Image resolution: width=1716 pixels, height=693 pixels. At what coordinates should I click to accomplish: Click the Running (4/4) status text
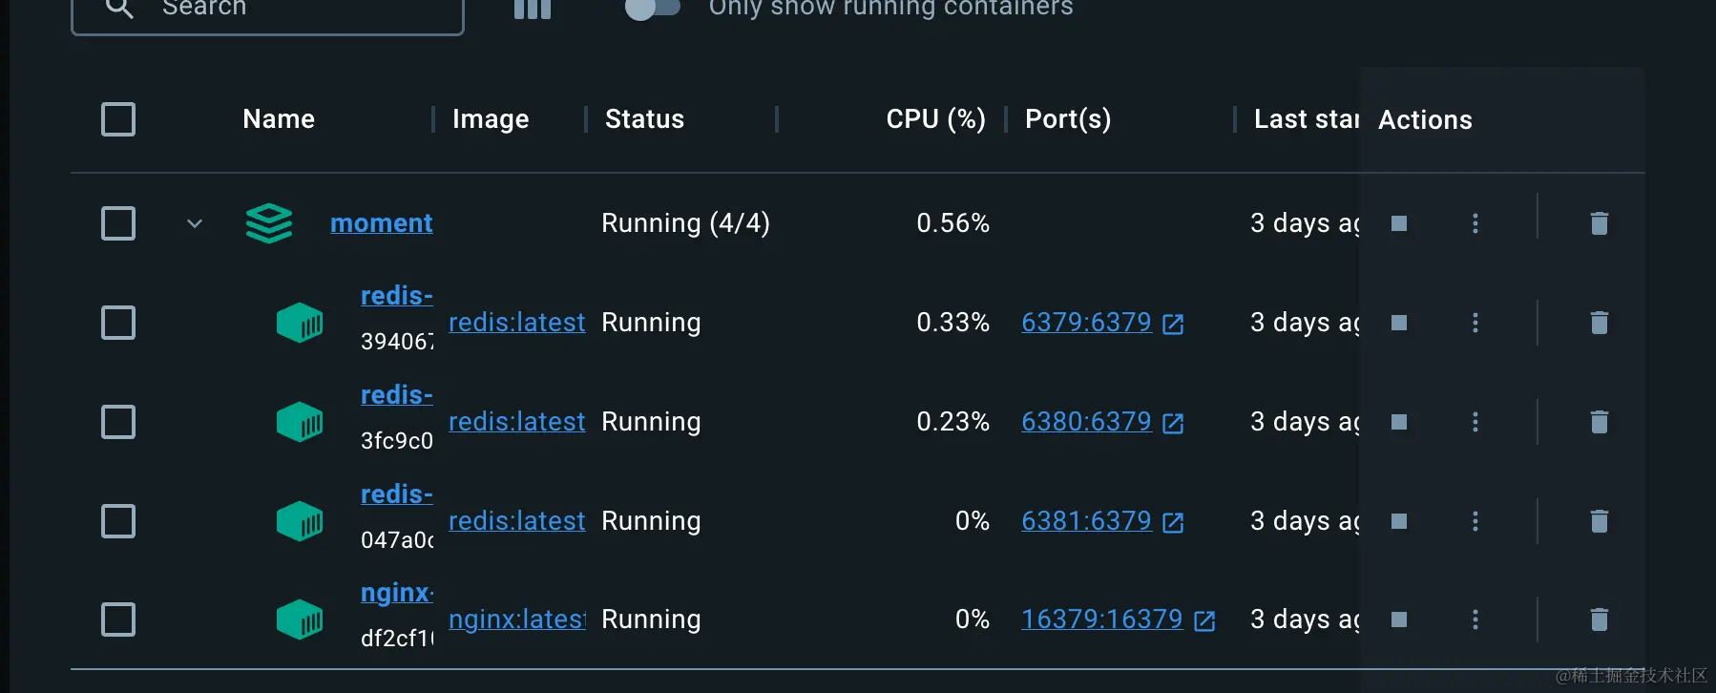[x=685, y=223]
